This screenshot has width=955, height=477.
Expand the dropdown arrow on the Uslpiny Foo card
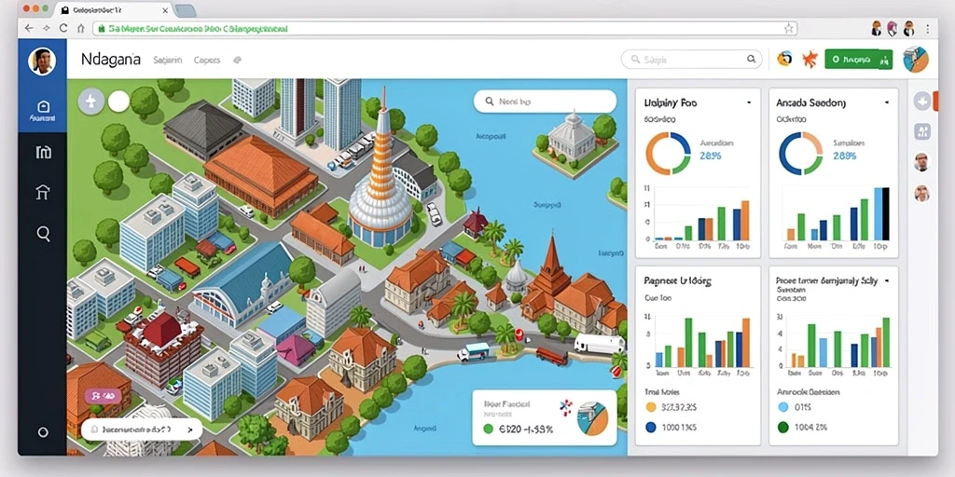[x=749, y=102]
